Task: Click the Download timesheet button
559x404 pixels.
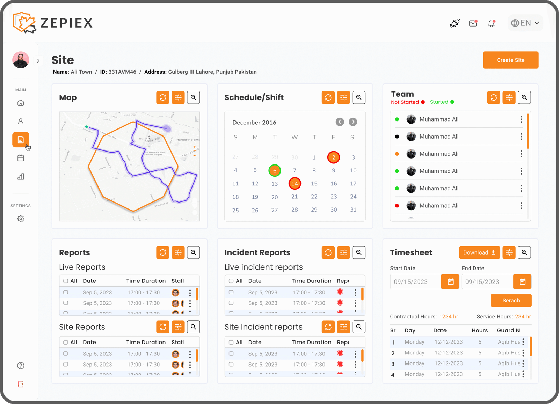Action: (479, 252)
